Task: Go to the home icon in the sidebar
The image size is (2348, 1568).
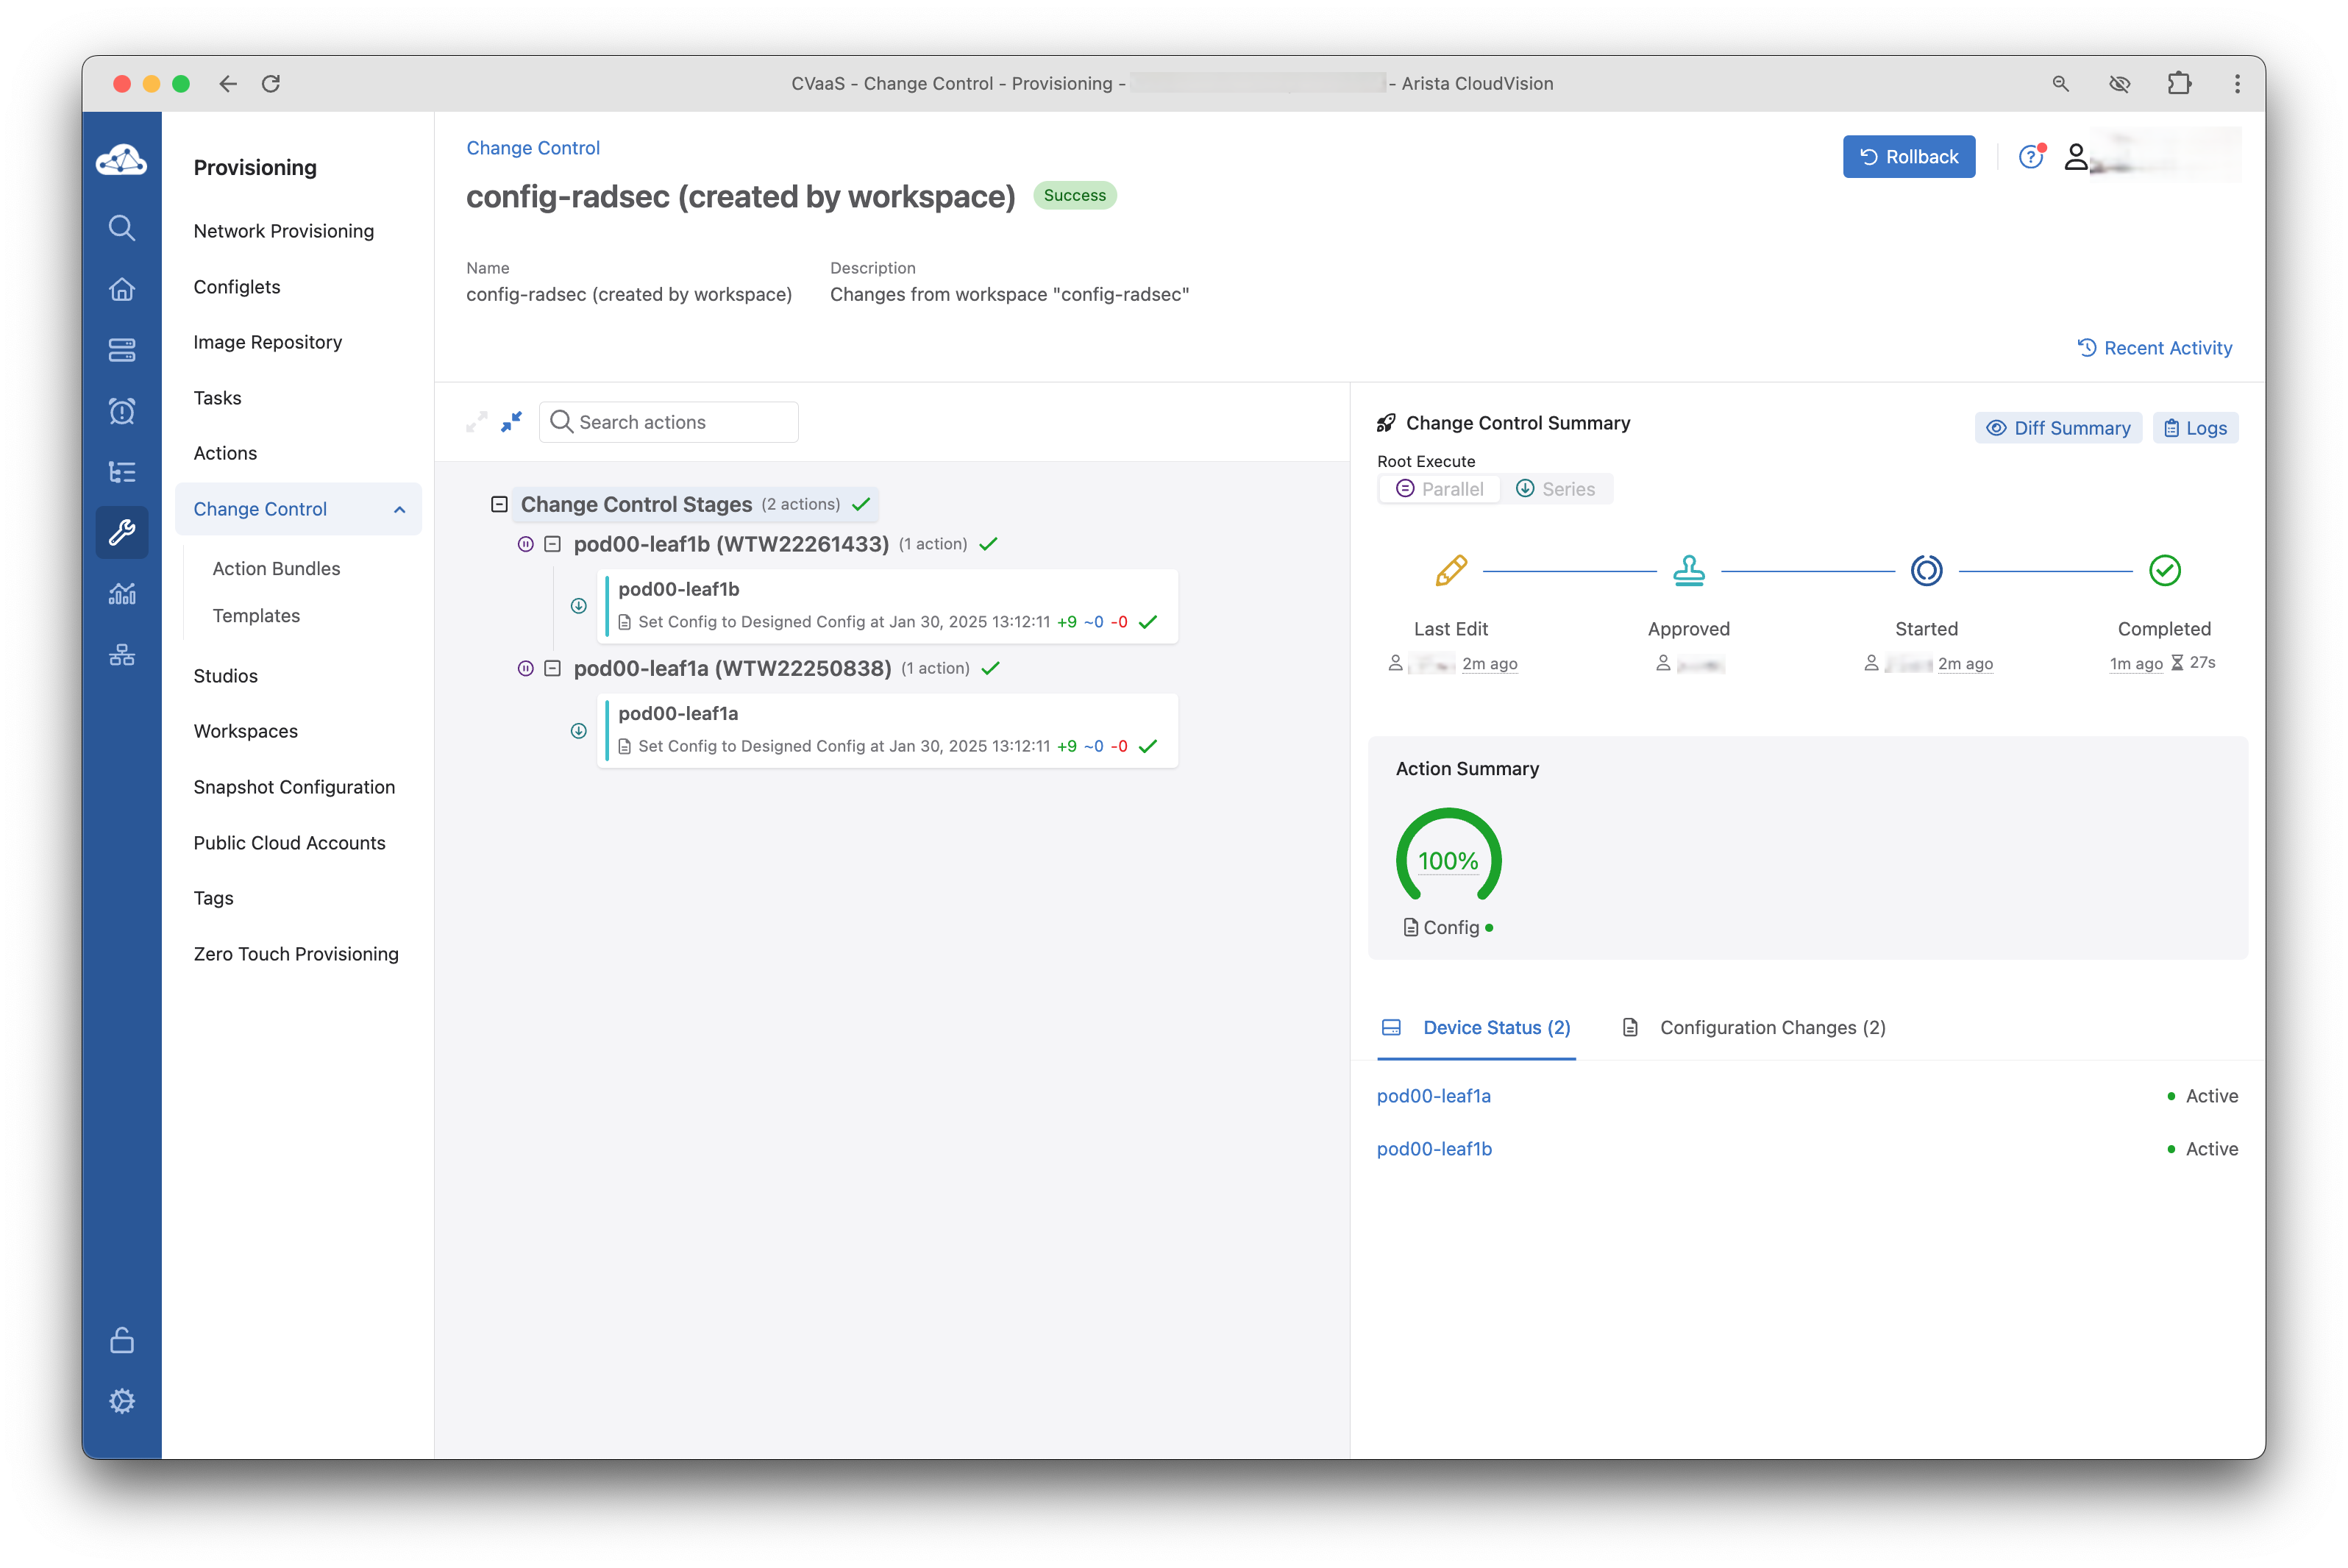Action: [x=121, y=289]
